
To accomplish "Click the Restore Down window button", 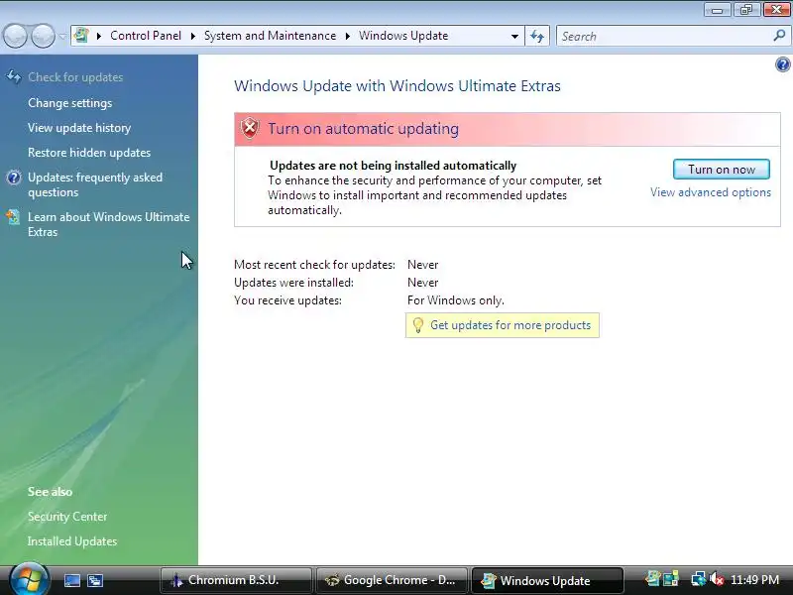I will click(x=746, y=10).
